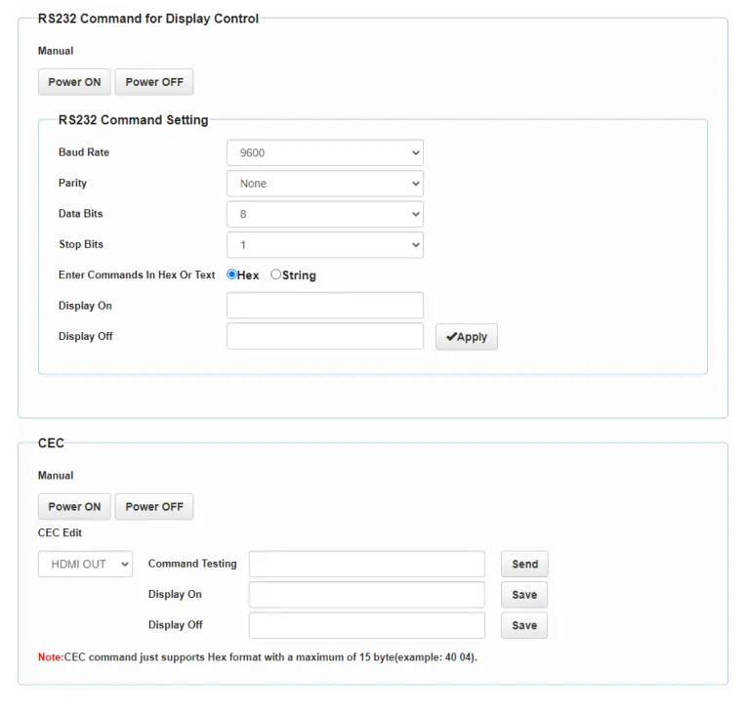The height and width of the screenshot is (717, 747).
Task: Save the CEC Display Off command
Action: click(524, 625)
